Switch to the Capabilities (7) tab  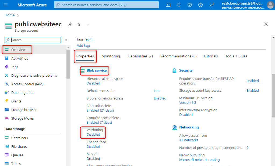click(x=140, y=56)
